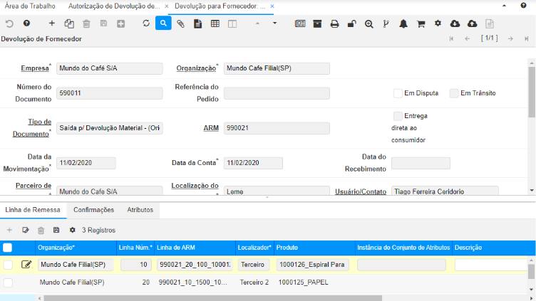536x301 pixels.
Task: Click the Parceiro de label link
Action: point(33,186)
